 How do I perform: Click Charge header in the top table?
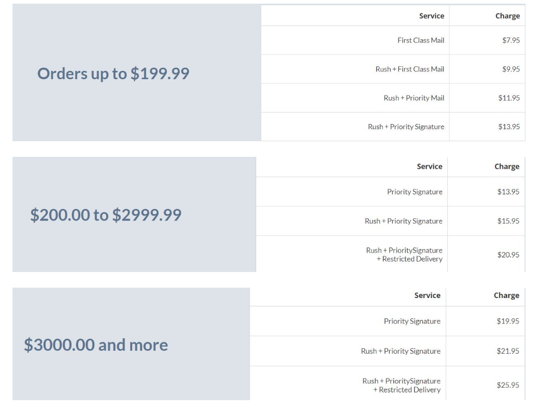click(507, 16)
